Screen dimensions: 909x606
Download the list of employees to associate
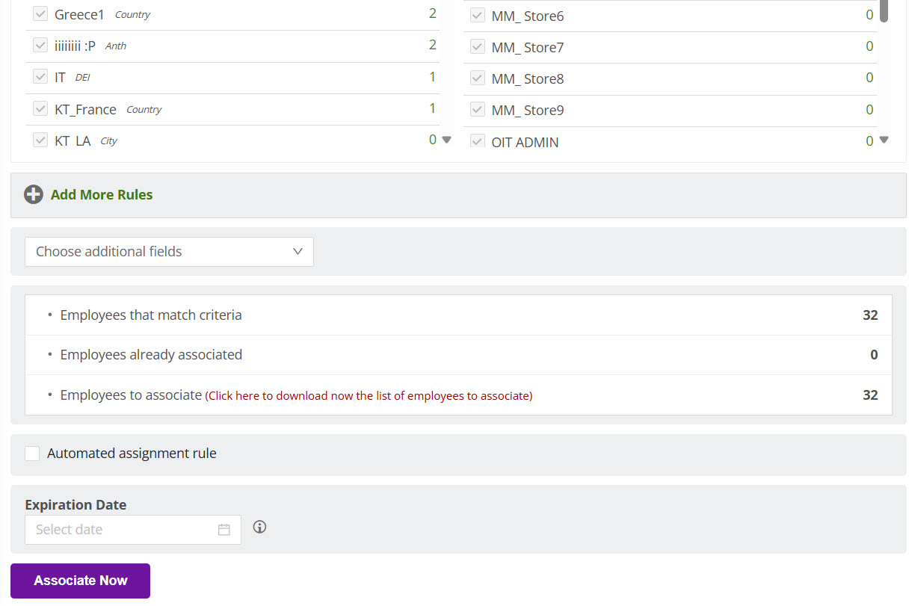coord(369,396)
